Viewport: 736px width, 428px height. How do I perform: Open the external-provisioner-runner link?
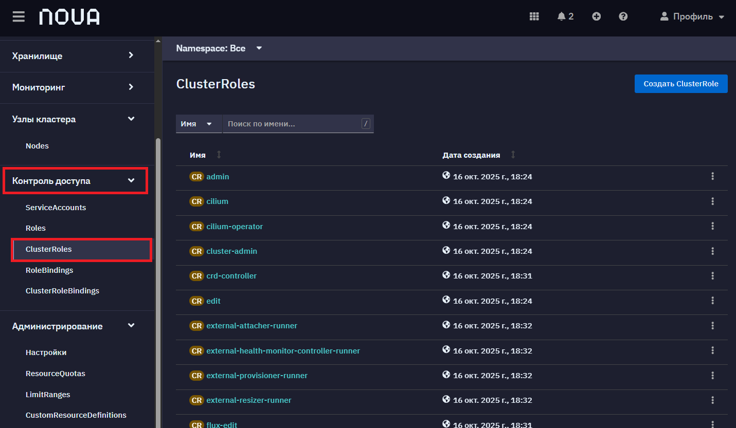[x=257, y=376]
